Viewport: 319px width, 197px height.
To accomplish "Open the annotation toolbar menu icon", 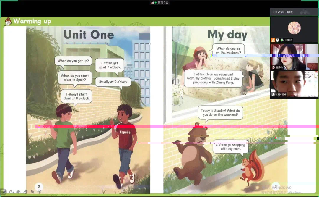I will [x=4, y=192].
